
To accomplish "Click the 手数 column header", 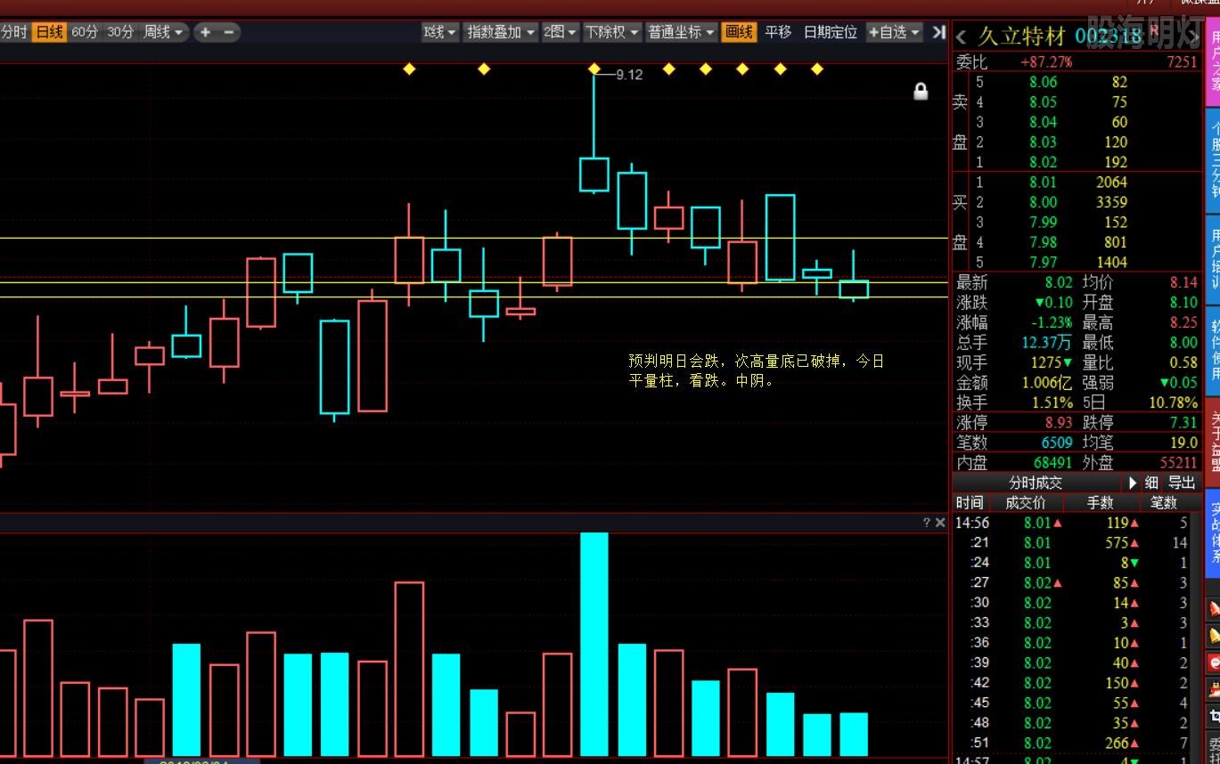I will (1101, 503).
